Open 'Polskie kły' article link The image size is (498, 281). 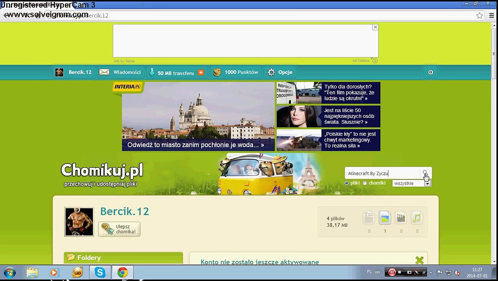[x=350, y=140]
